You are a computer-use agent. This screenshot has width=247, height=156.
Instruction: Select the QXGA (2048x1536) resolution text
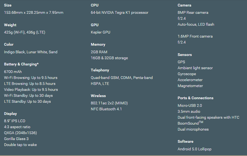pyautogui.click(x=21, y=133)
